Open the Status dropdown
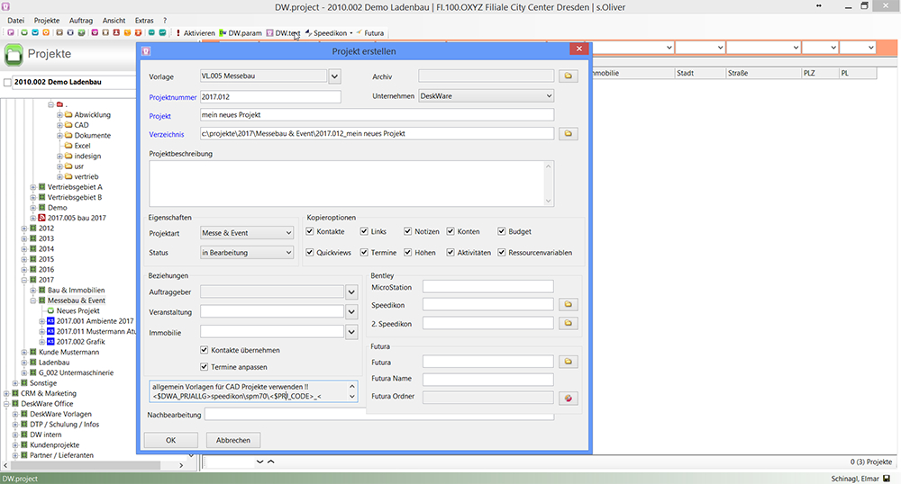The height and width of the screenshot is (484, 901). [247, 252]
